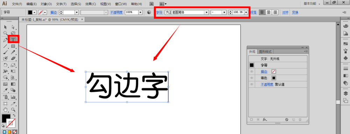Select the Direct Selection (white arrow) tool
350x134 pixels.
tap(13, 27)
